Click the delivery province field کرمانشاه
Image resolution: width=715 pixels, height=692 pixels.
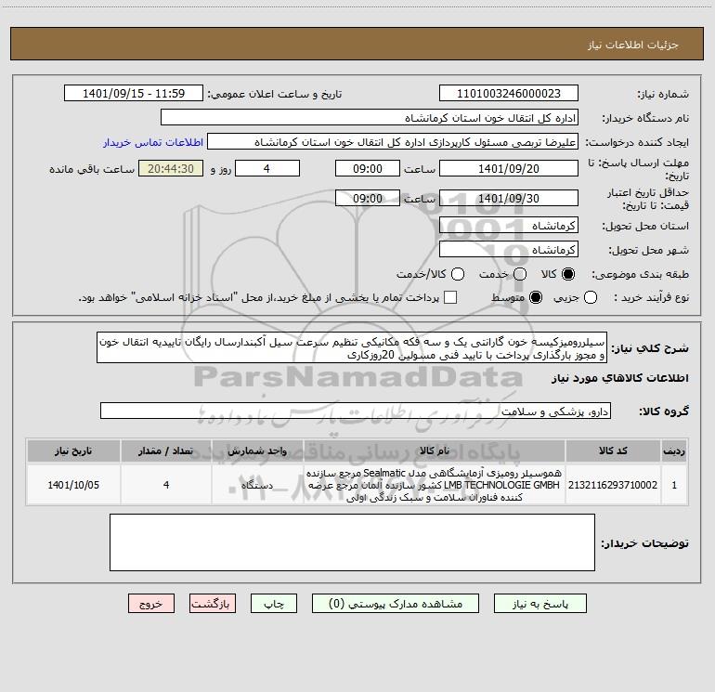(509, 226)
